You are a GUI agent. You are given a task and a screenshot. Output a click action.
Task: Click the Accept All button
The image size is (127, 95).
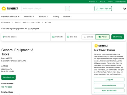109,80
